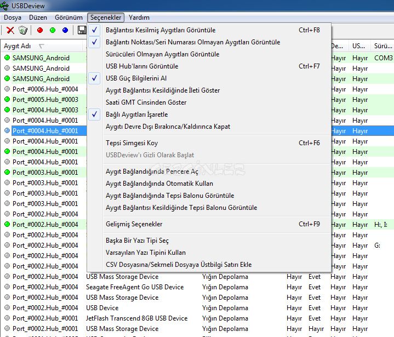Select JetFlash Transcend 8GB USB Device row
Viewport: 394px width, 337px height.
[197, 318]
